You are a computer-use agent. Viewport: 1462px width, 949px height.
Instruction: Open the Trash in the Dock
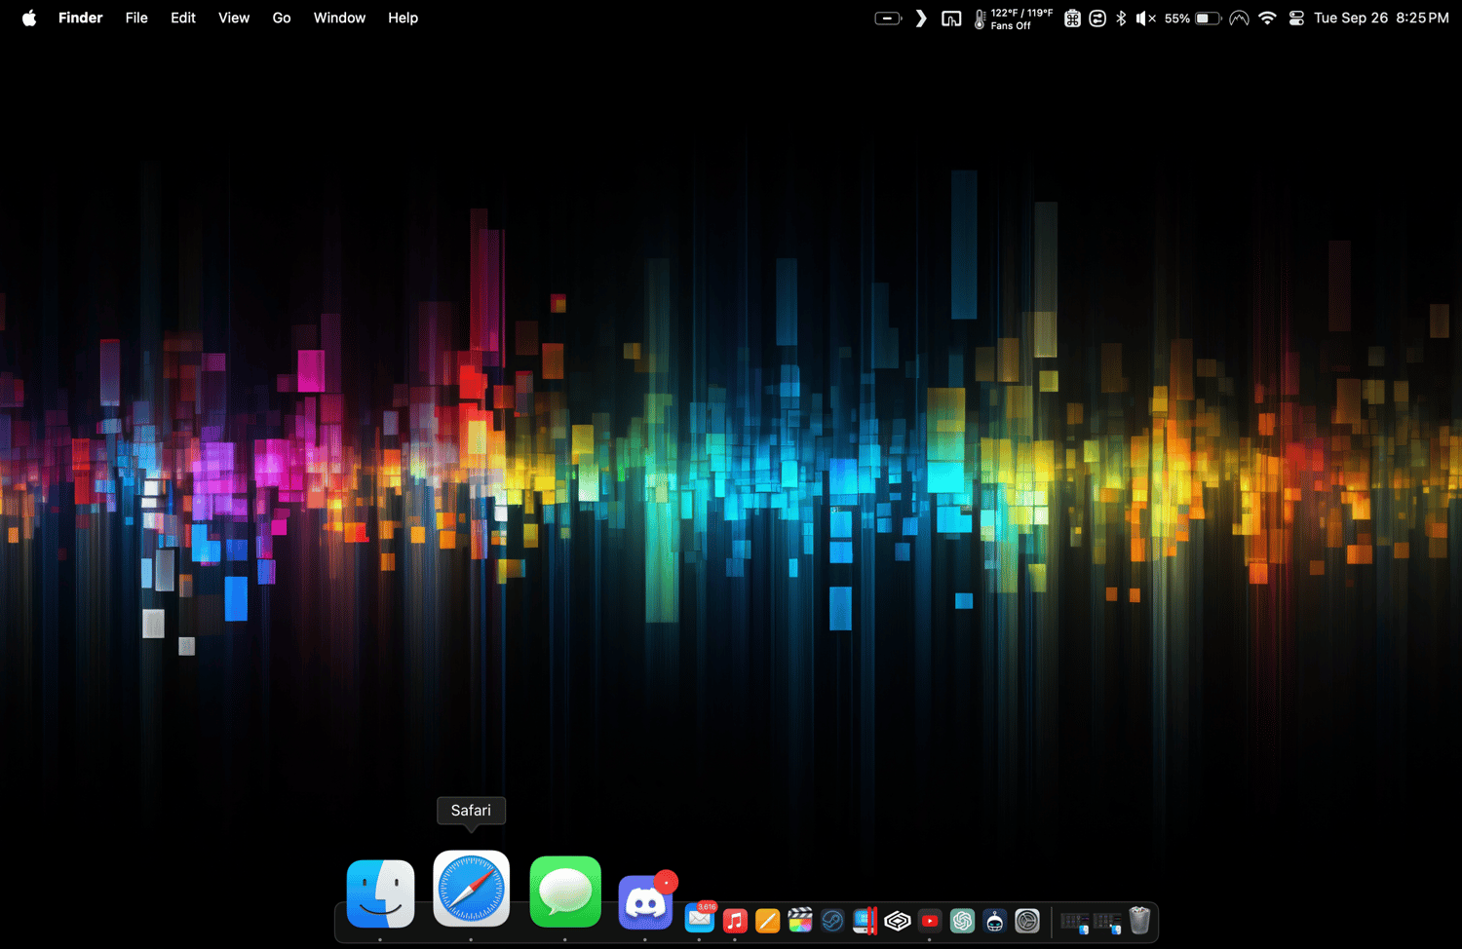pos(1139,921)
